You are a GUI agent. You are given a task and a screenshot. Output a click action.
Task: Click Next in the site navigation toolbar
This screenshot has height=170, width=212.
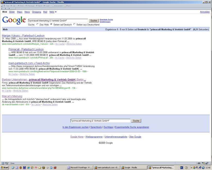click(x=39, y=6)
